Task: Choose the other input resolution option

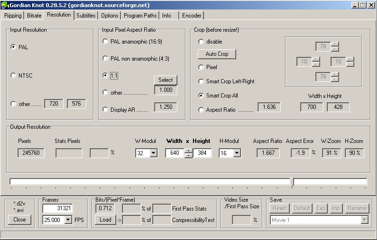Action: 13,104
